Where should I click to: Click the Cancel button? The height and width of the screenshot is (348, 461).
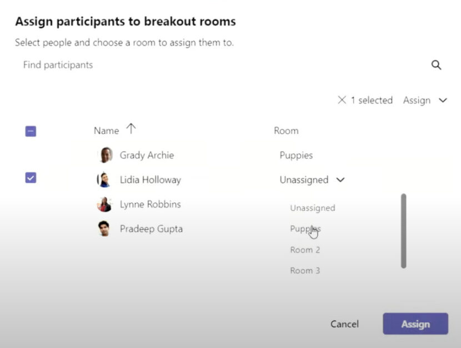[344, 324]
